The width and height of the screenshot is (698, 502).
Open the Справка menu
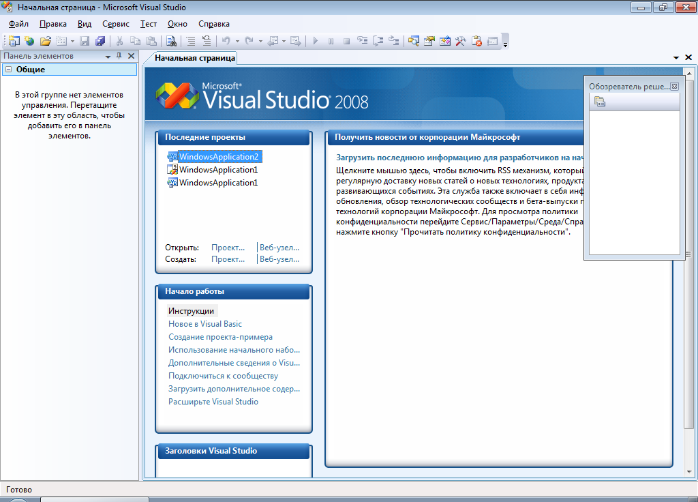[213, 24]
